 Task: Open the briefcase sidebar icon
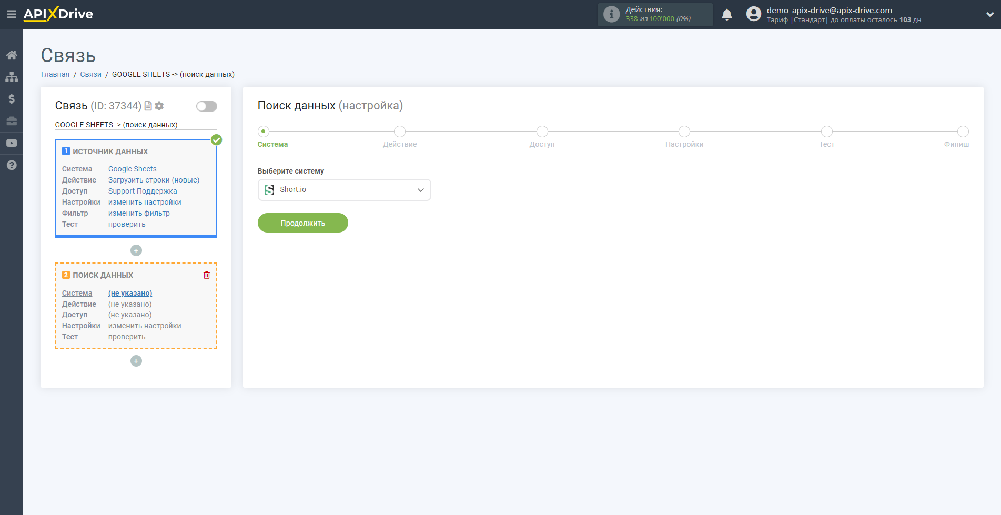coord(12,121)
